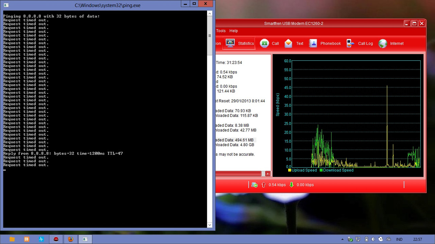Show hidden tray icons arrow
Screen dimensions: 435x244
coord(343,239)
